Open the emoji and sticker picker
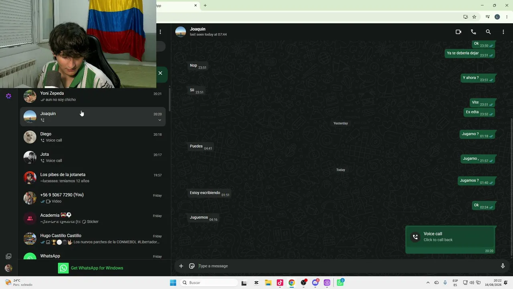 click(x=192, y=266)
